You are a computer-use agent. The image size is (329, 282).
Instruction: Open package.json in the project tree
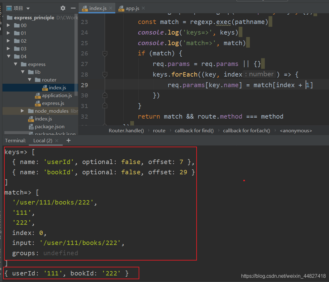(50, 126)
